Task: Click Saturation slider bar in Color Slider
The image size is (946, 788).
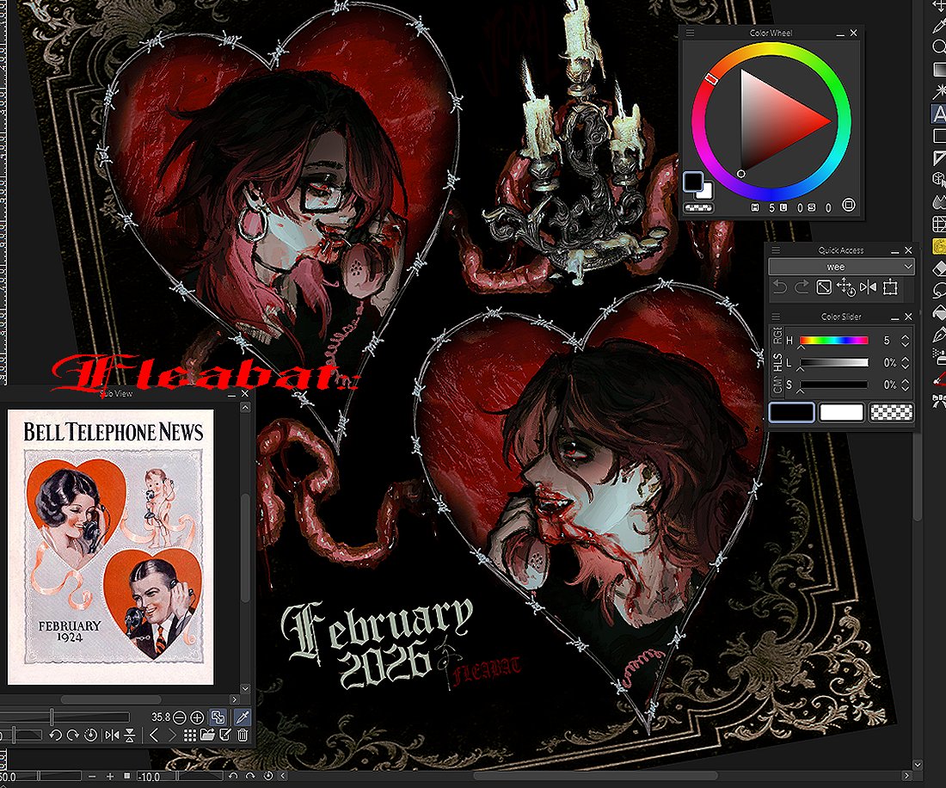Action: point(834,385)
